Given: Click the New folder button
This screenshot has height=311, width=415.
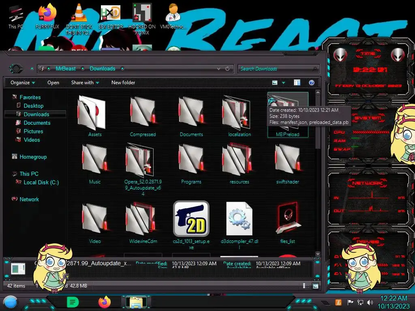Looking at the screenshot, I should (x=123, y=83).
